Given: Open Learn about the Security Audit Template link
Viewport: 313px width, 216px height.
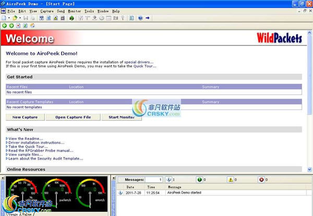Looking at the screenshot, I should click(x=46, y=159).
